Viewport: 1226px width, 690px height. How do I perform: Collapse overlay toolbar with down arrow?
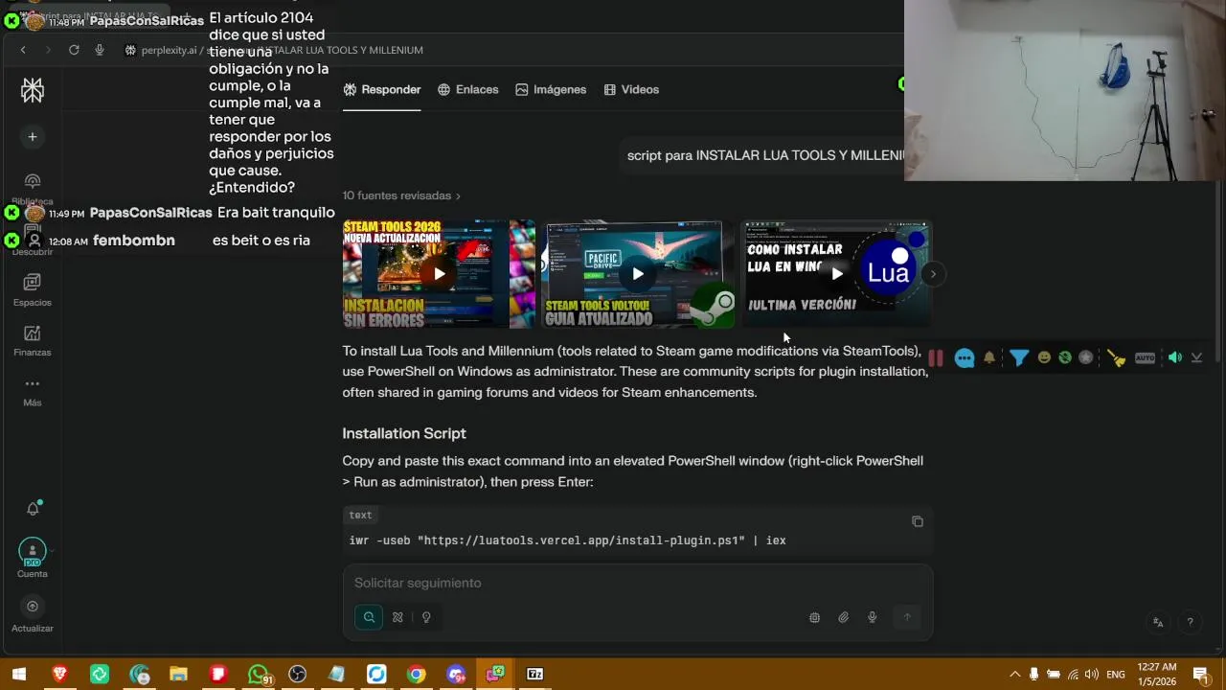coord(1197,357)
